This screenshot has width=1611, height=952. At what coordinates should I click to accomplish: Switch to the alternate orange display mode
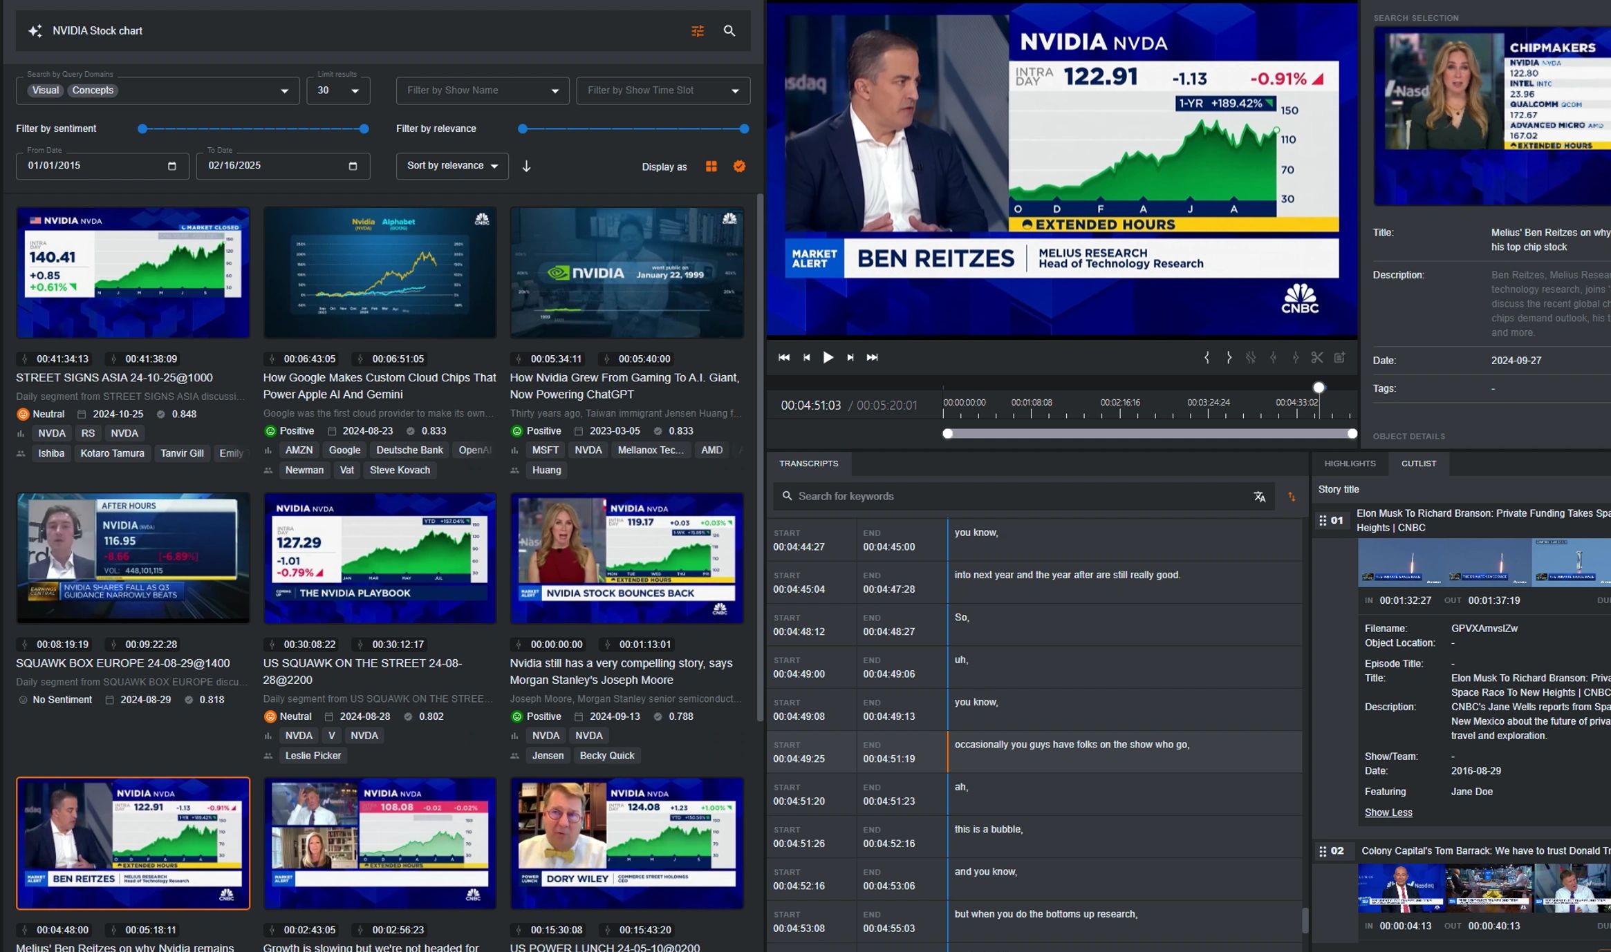click(739, 166)
